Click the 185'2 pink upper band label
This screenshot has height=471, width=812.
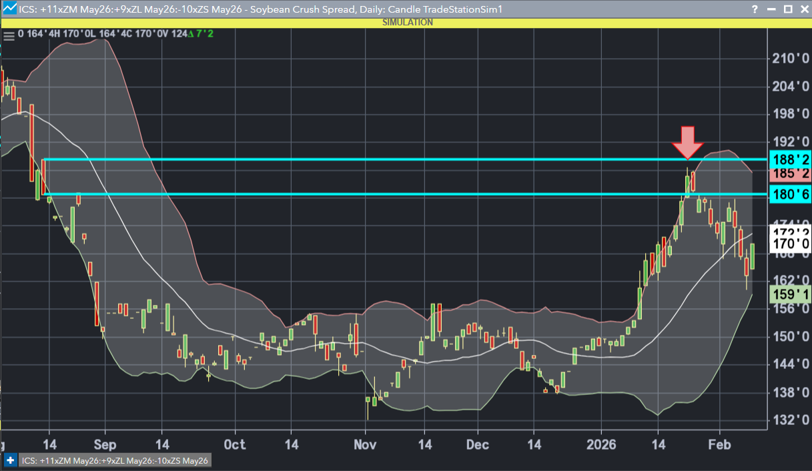[x=790, y=174]
